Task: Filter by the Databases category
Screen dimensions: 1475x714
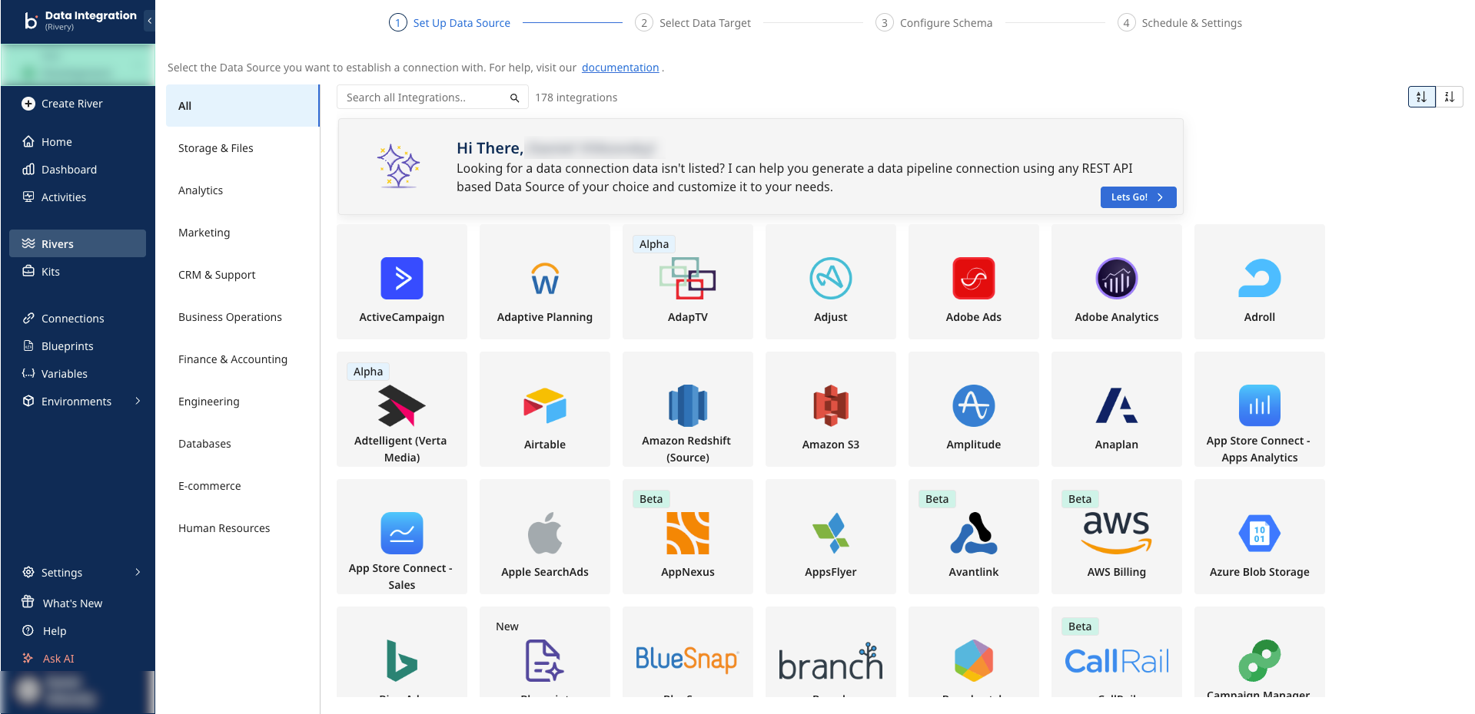Action: click(204, 444)
